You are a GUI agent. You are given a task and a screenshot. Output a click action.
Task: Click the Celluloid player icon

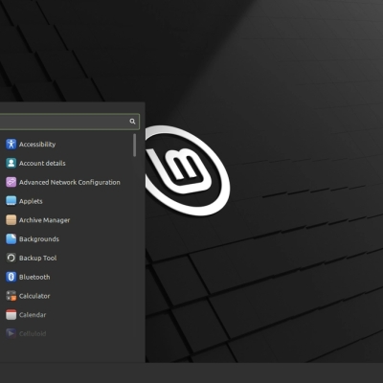tap(11, 333)
